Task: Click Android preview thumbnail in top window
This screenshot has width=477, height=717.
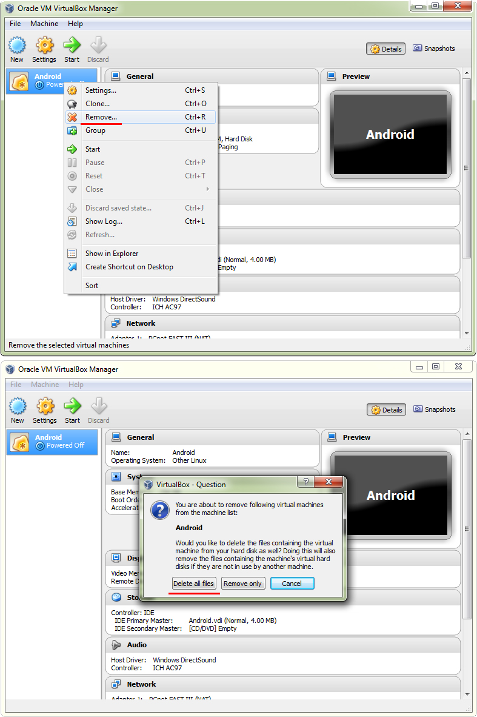Action: (390, 134)
